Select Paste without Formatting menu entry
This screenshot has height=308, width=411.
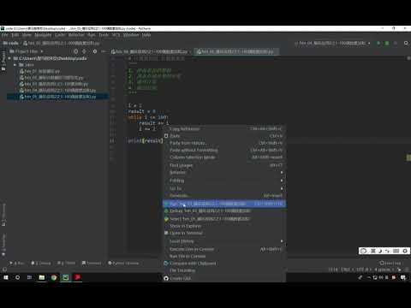pos(224,151)
